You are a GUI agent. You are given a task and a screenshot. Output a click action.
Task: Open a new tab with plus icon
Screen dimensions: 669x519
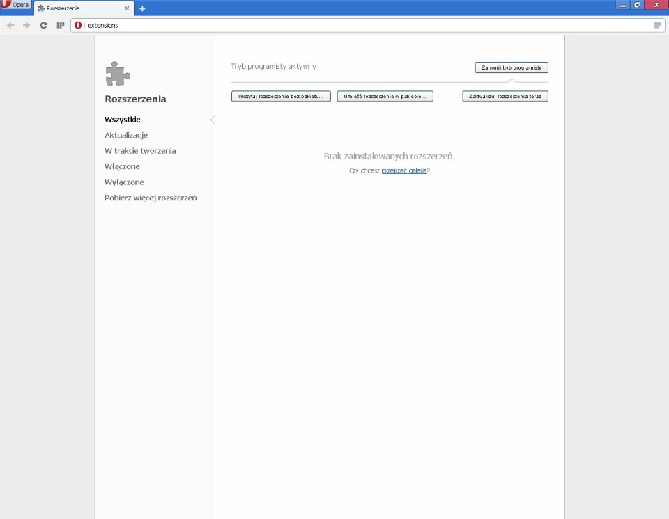click(142, 8)
